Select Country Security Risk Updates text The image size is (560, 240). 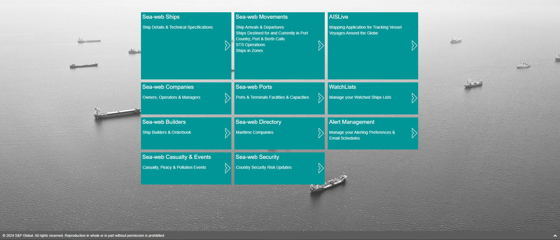pyautogui.click(x=264, y=167)
